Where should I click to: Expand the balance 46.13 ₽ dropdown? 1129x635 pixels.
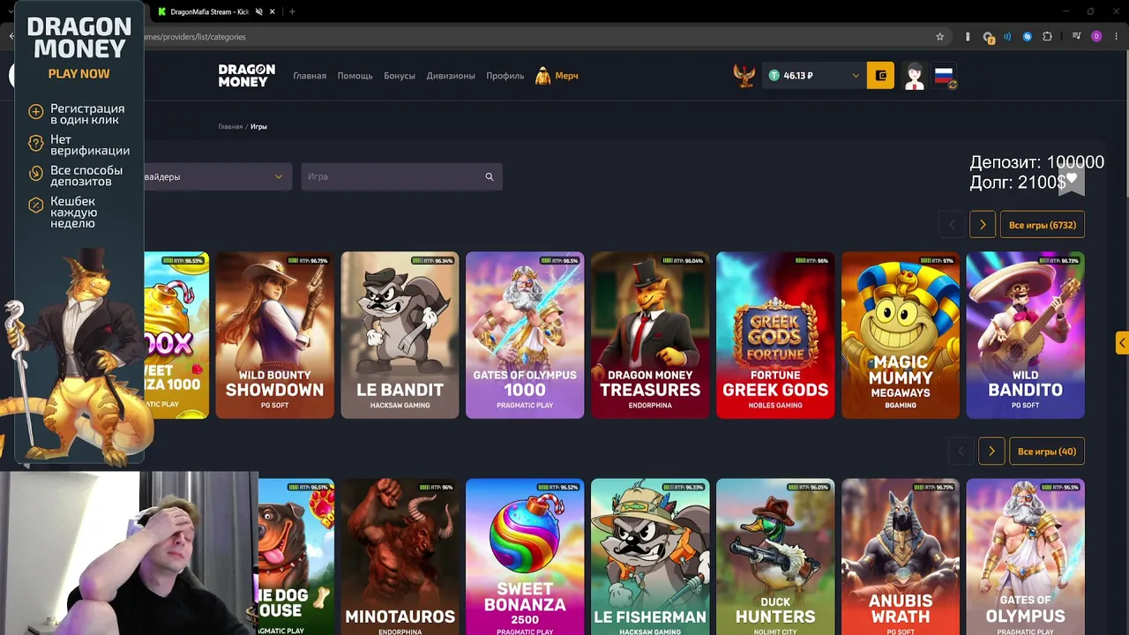(855, 76)
